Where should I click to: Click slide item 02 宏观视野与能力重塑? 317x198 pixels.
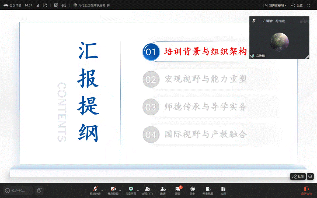click(x=205, y=79)
